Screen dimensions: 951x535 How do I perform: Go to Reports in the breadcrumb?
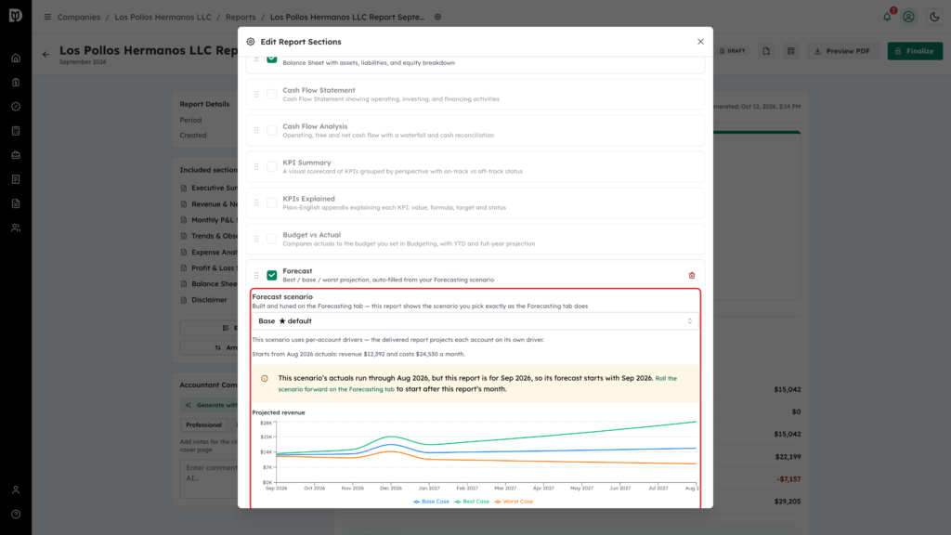(x=241, y=17)
